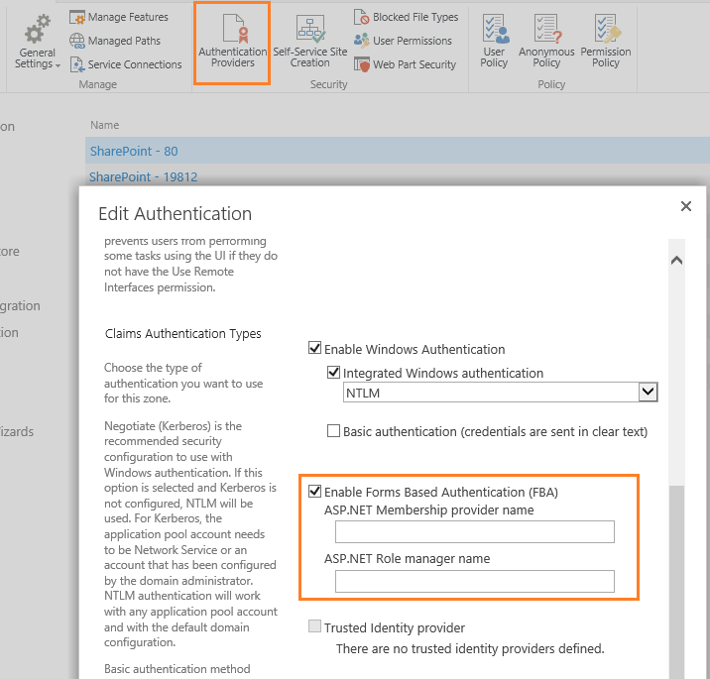Toggle Enable Forms Based Authentication checkbox
Viewport: 710px width, 679px height.
pos(314,491)
